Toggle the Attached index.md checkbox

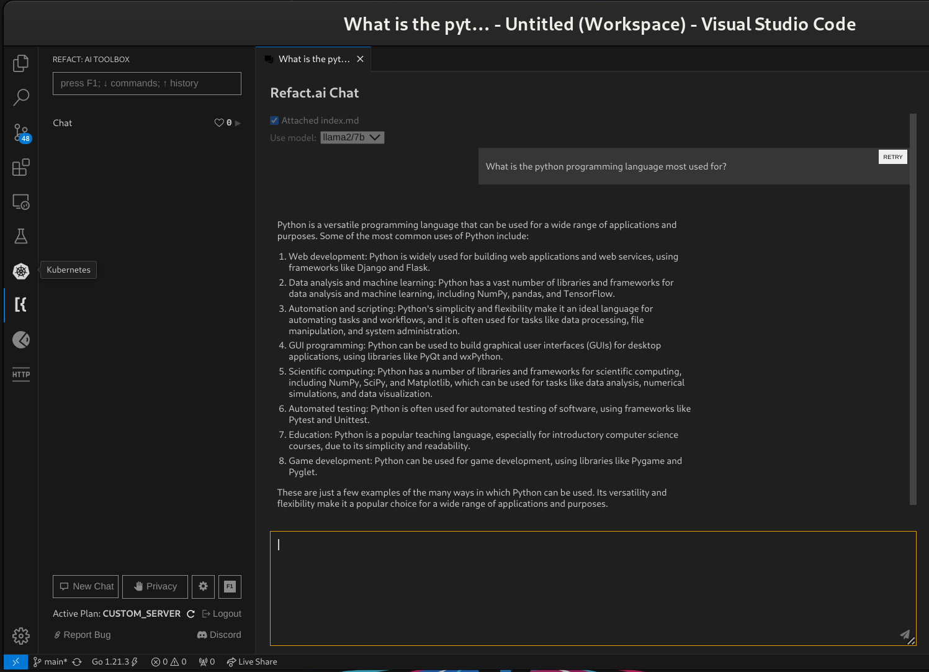[274, 120]
